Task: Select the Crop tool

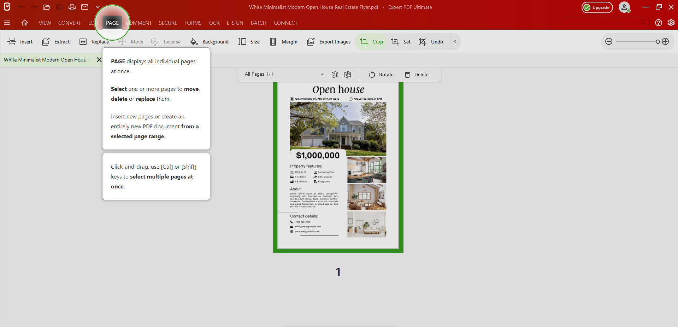Action: [x=371, y=42]
